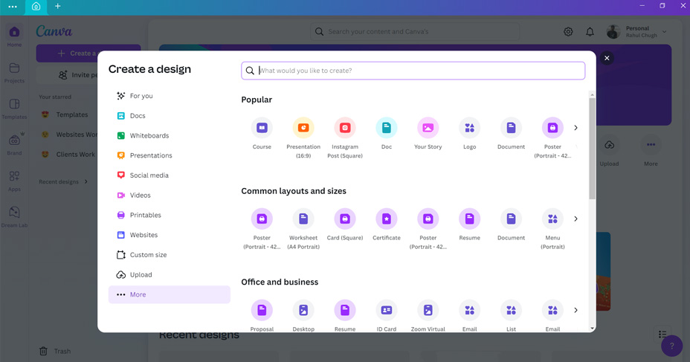Go to Templates in left sidebar
The width and height of the screenshot is (690, 362).
pos(14,109)
